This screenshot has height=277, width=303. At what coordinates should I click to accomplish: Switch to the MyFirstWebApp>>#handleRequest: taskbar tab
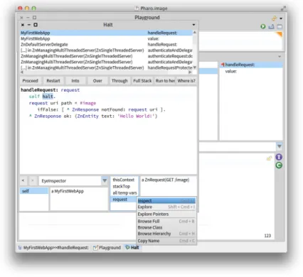(54, 248)
